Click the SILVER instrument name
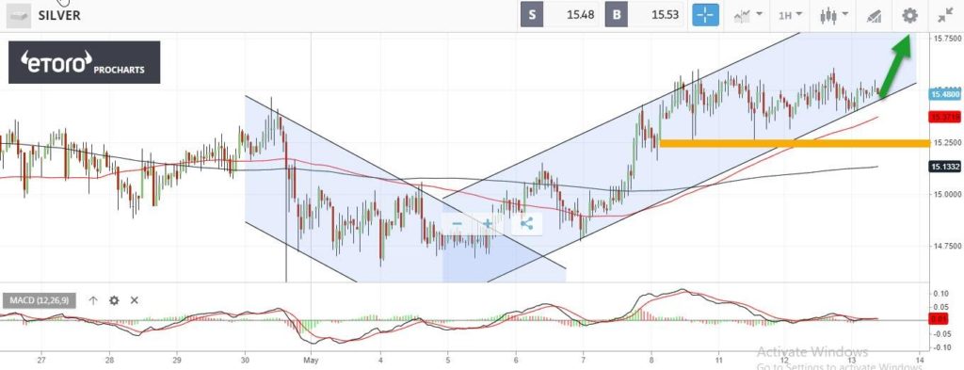Screen dimensions: 964x370 [x=59, y=16]
